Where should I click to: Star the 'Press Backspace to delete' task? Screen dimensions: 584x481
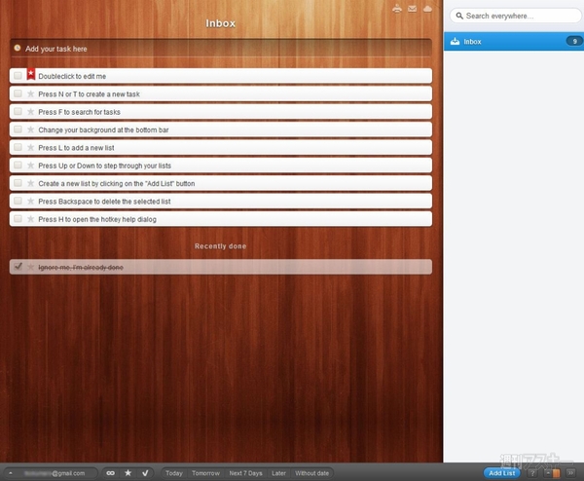[31, 202]
